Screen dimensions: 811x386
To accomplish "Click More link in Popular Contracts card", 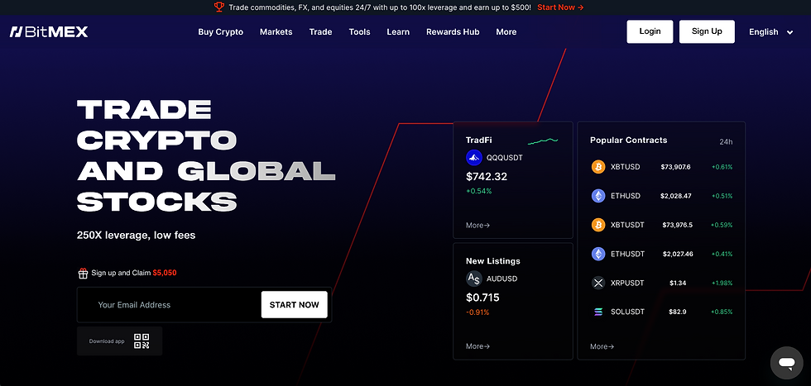I will pyautogui.click(x=602, y=346).
